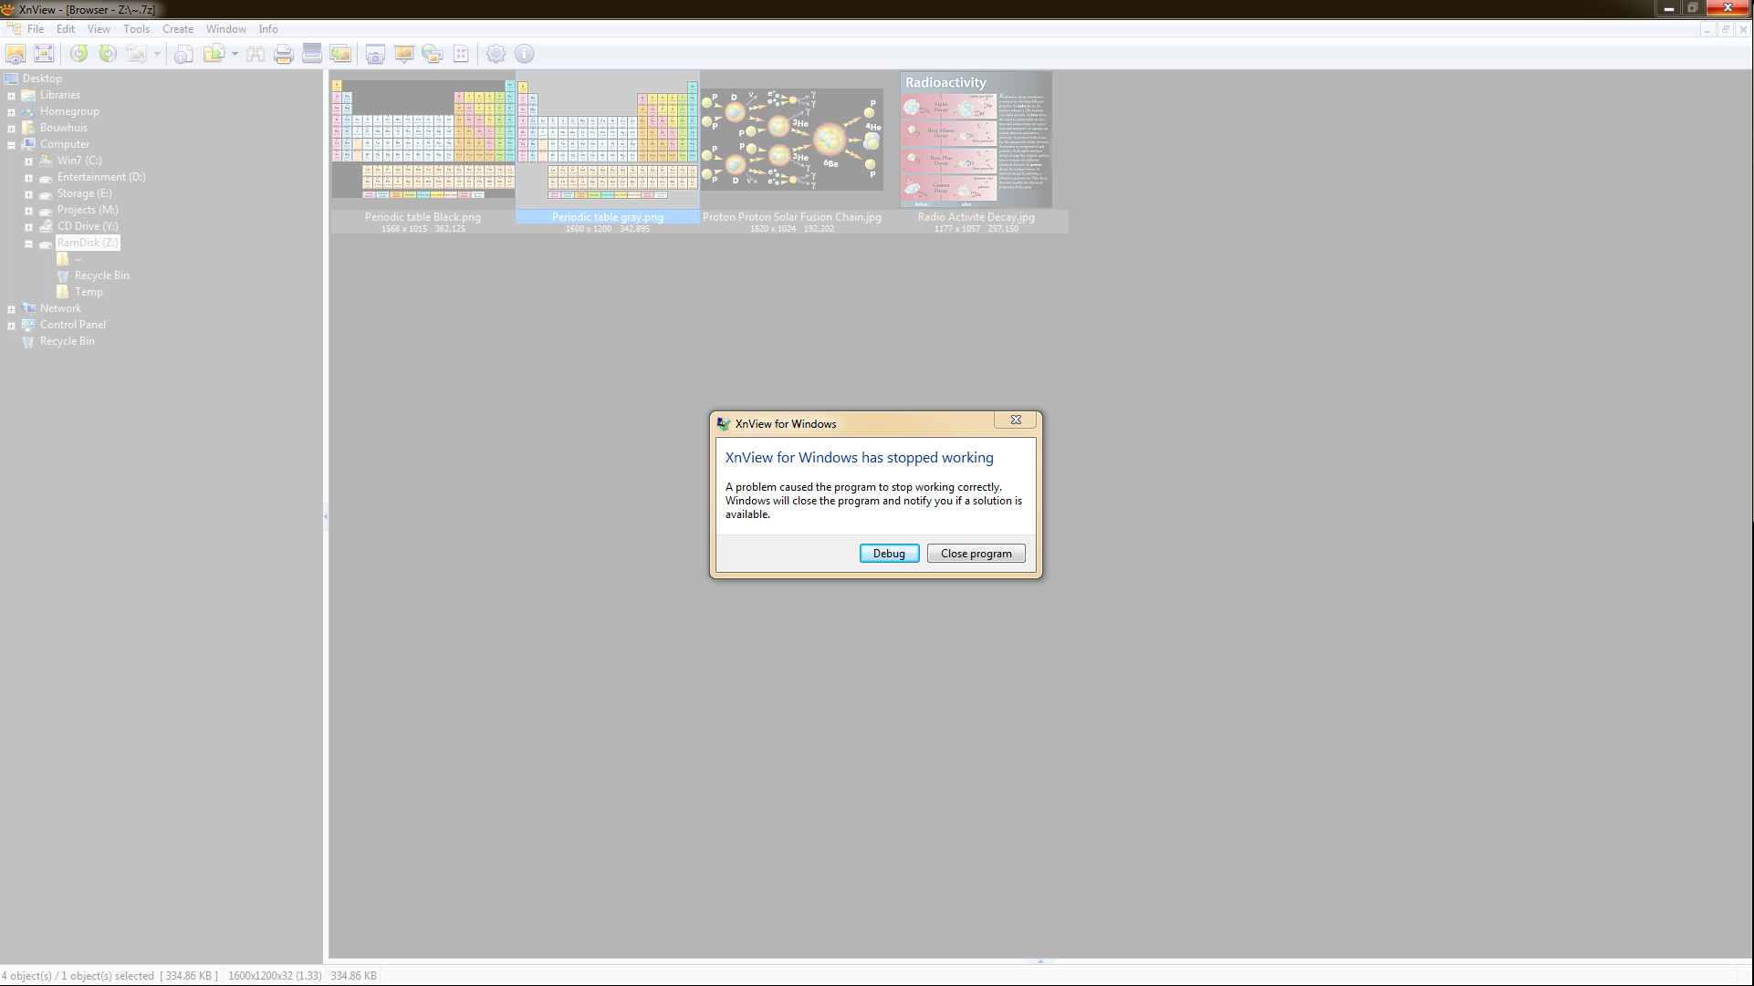
Task: Click the print toolbar icon
Action: pos(284,54)
